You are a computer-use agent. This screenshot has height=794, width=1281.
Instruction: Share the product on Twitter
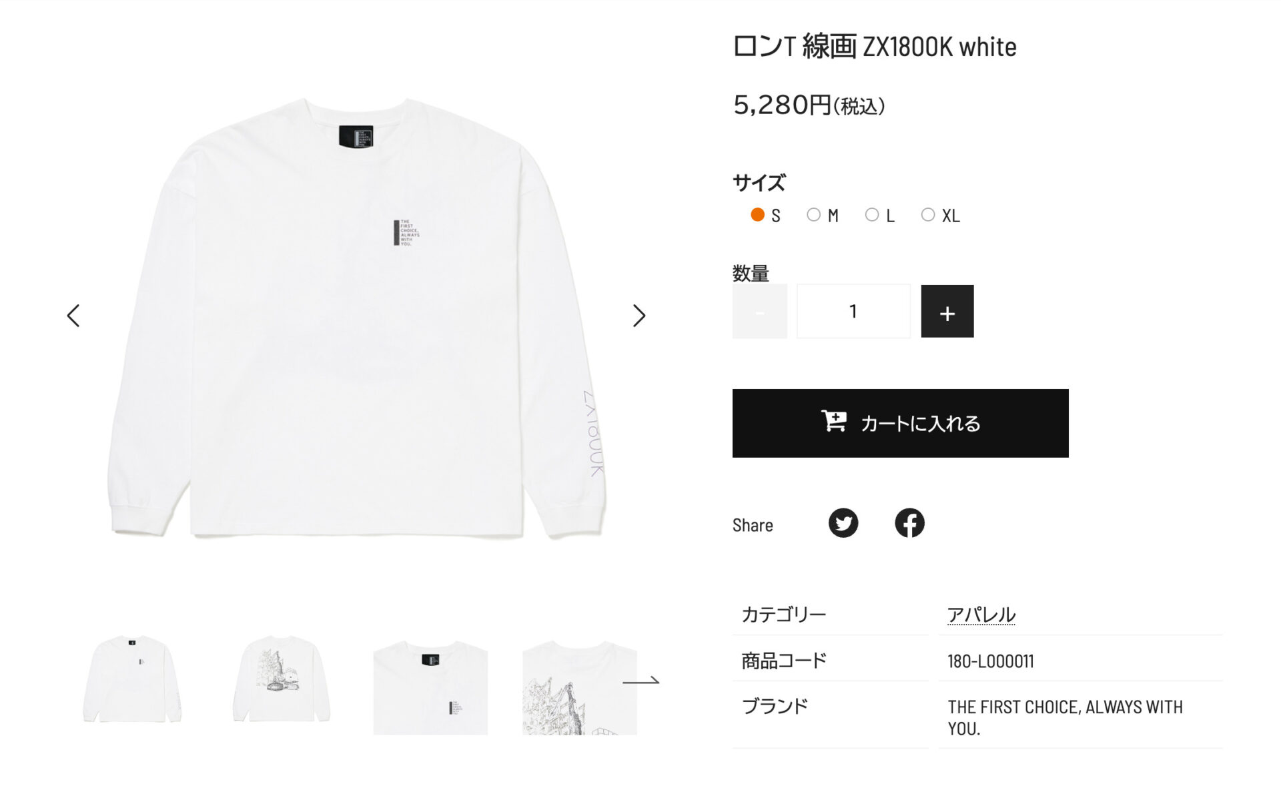coord(843,523)
